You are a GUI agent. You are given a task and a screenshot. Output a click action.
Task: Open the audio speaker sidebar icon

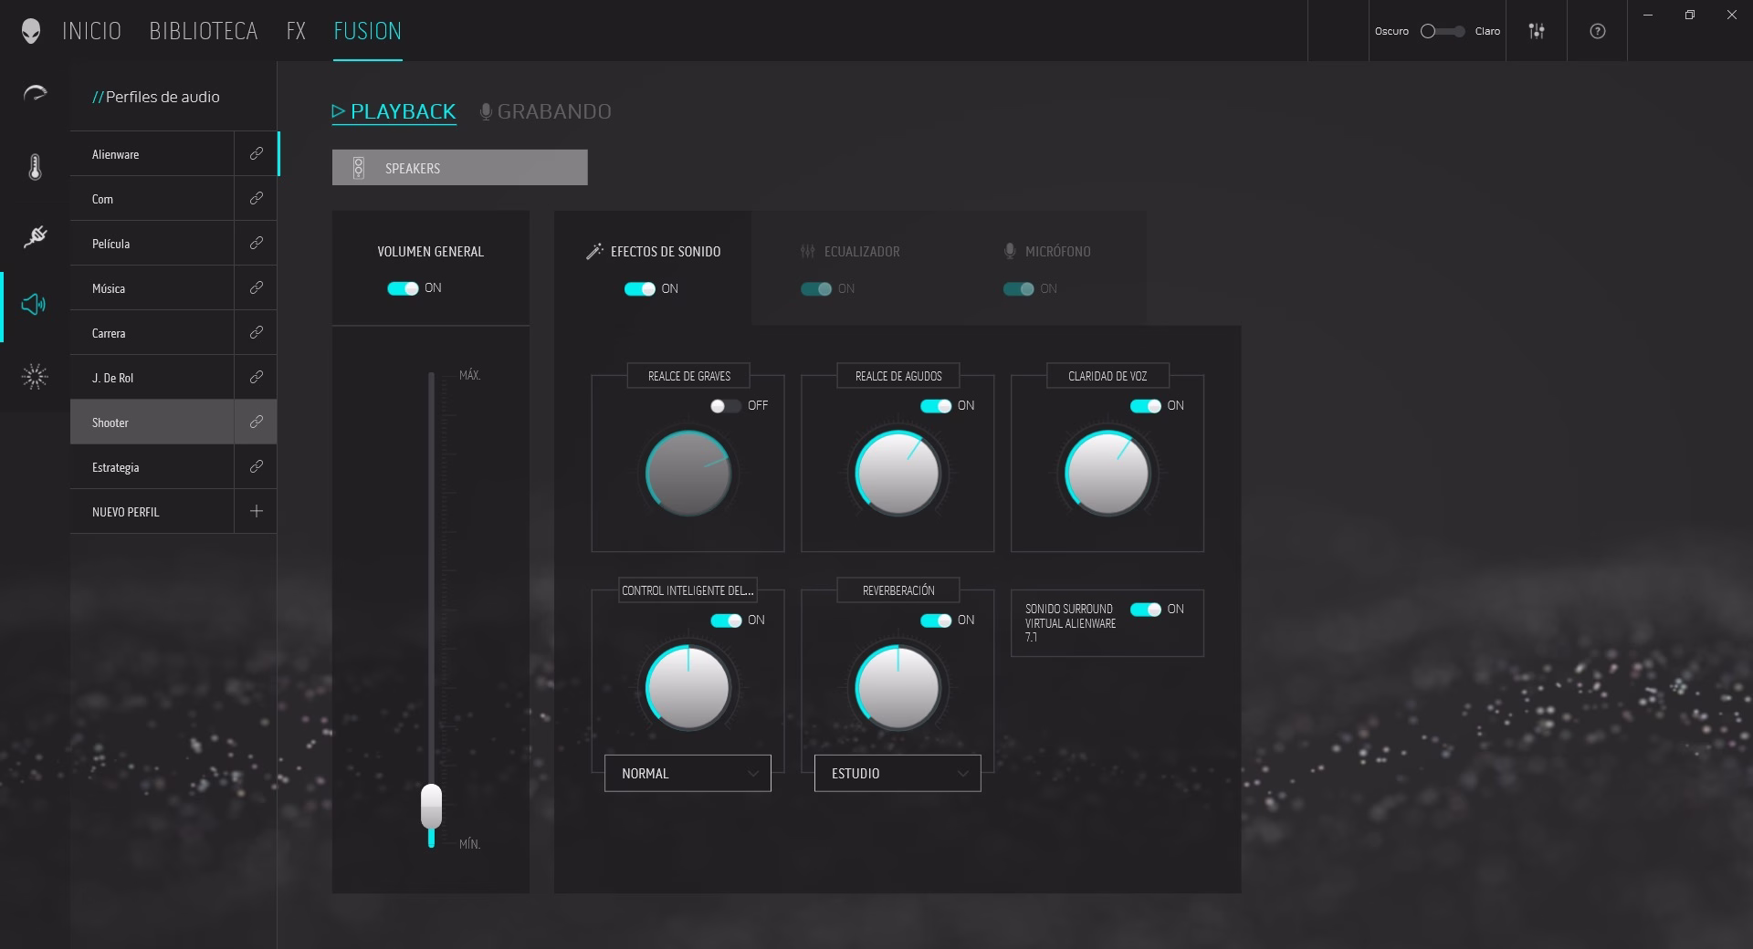coord(35,305)
